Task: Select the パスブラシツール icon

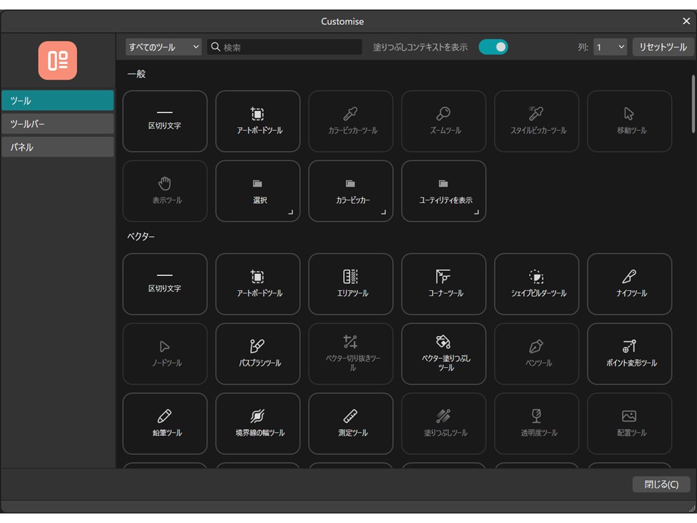Action: (x=257, y=346)
